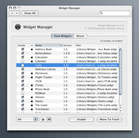This screenshot has height=138, width=139.
Task: Switch to the About tab
Action: 80,36
